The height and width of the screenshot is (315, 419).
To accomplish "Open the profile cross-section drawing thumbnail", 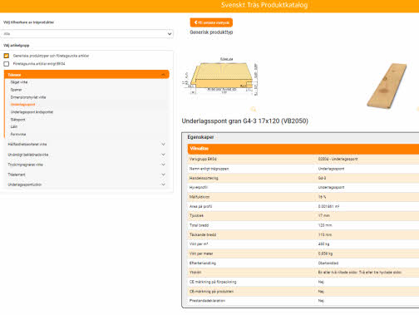I will click(x=221, y=76).
